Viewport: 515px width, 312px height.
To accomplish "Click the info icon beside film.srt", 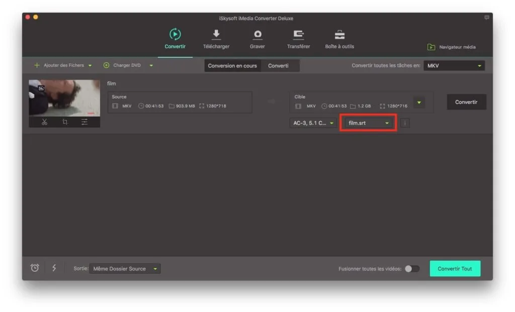I will coord(405,123).
